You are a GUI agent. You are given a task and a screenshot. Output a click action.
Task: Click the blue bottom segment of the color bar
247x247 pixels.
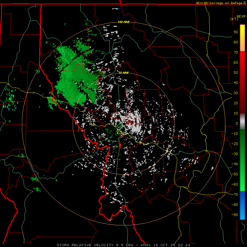pyautogui.click(x=242, y=205)
